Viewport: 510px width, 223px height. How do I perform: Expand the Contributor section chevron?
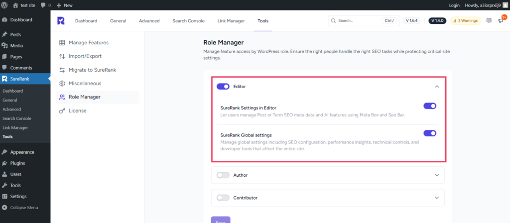click(x=437, y=198)
